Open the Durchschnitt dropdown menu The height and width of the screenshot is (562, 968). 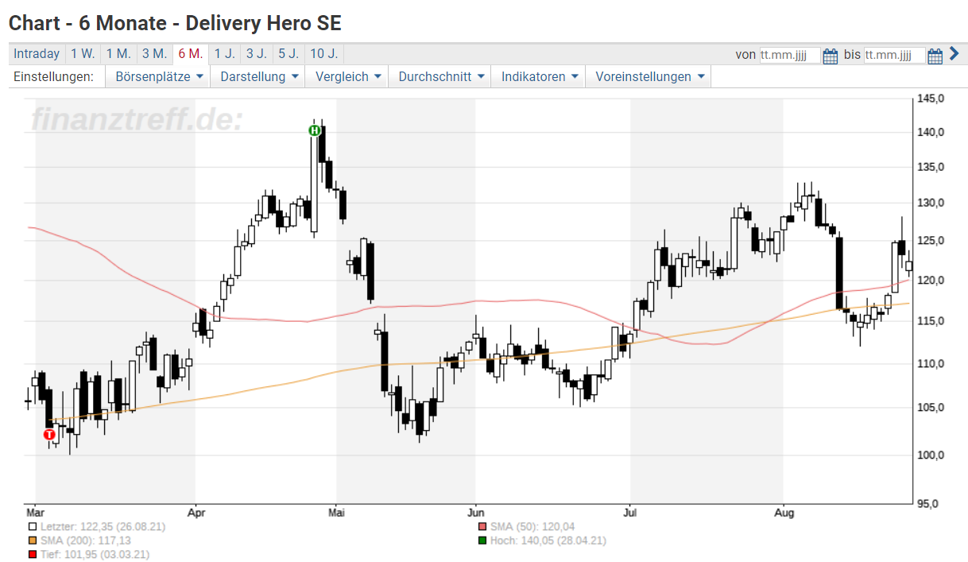coord(440,77)
